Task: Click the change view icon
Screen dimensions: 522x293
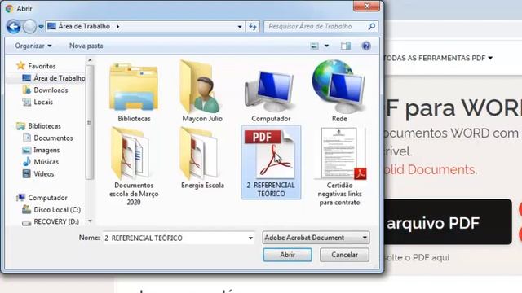Action: (x=314, y=46)
